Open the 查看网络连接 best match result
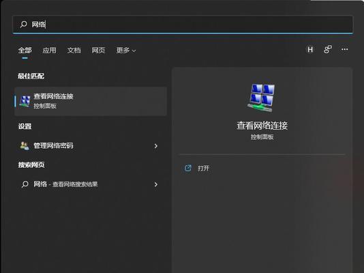 (91, 101)
